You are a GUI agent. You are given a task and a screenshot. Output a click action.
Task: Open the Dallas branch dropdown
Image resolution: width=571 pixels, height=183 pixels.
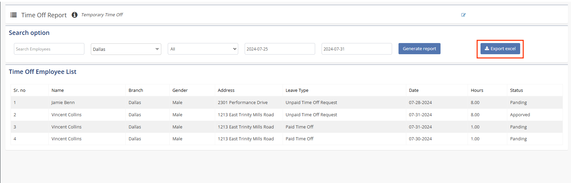tap(126, 49)
